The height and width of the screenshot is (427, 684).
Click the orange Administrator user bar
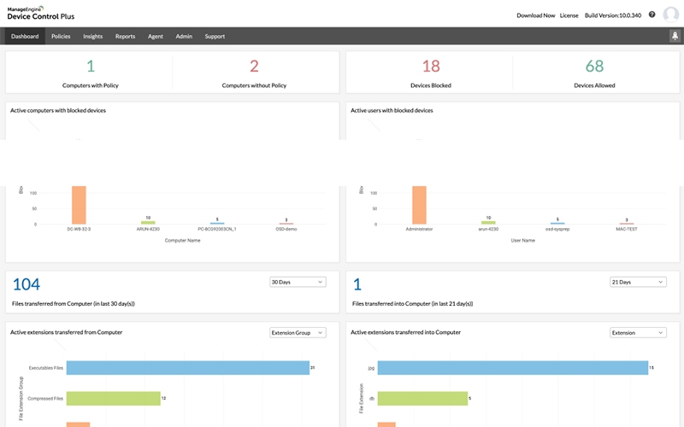coord(419,205)
